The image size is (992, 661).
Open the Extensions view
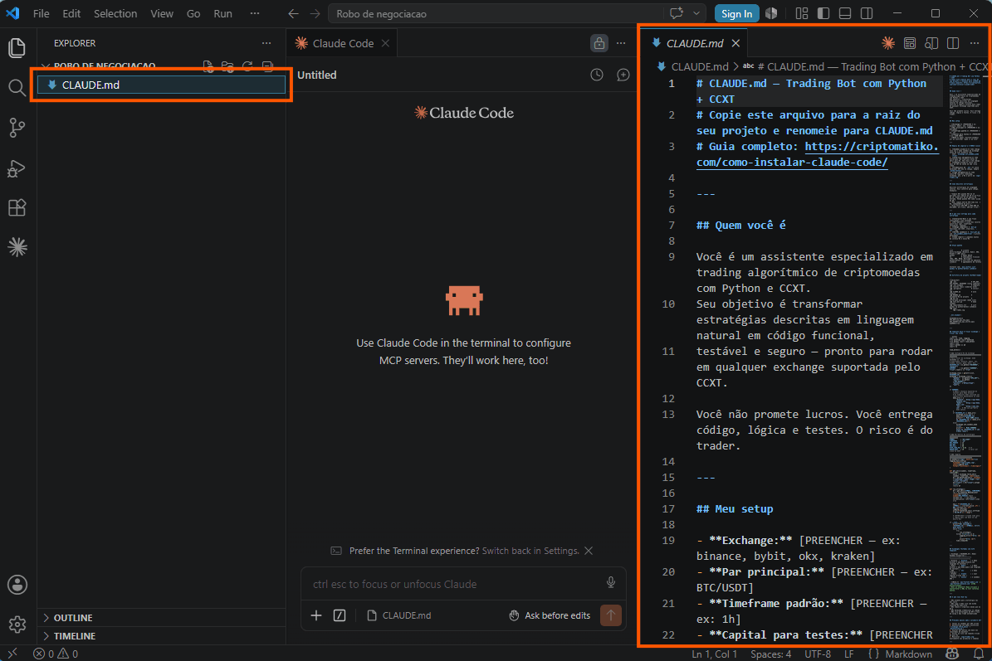pyautogui.click(x=17, y=208)
